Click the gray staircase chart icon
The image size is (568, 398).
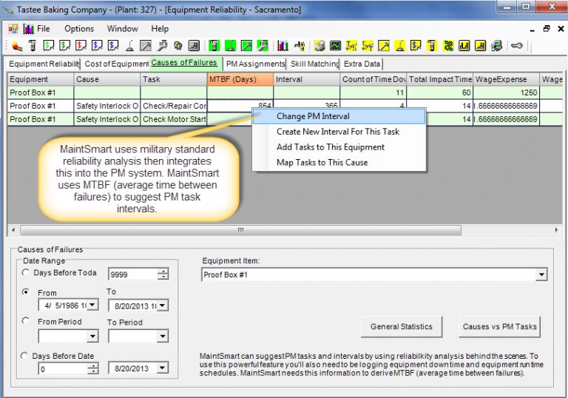pos(195,46)
